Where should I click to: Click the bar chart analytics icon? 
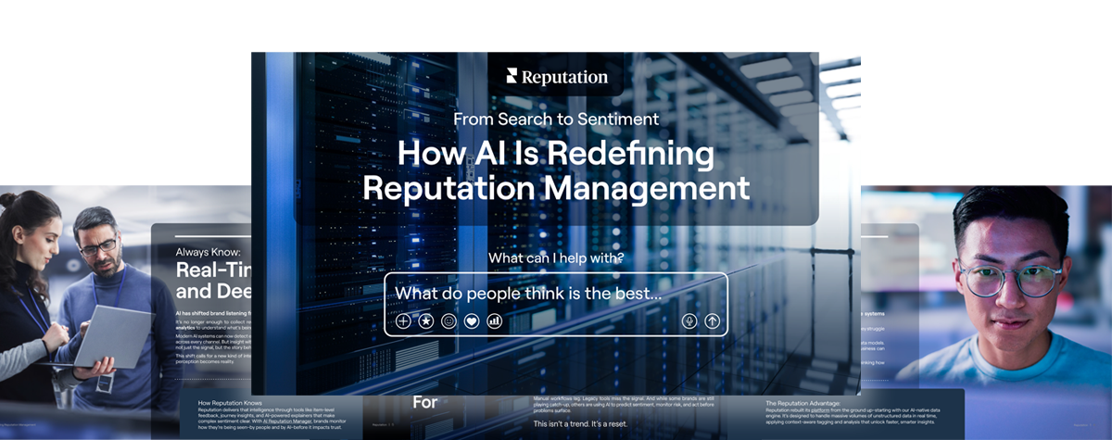click(x=495, y=321)
